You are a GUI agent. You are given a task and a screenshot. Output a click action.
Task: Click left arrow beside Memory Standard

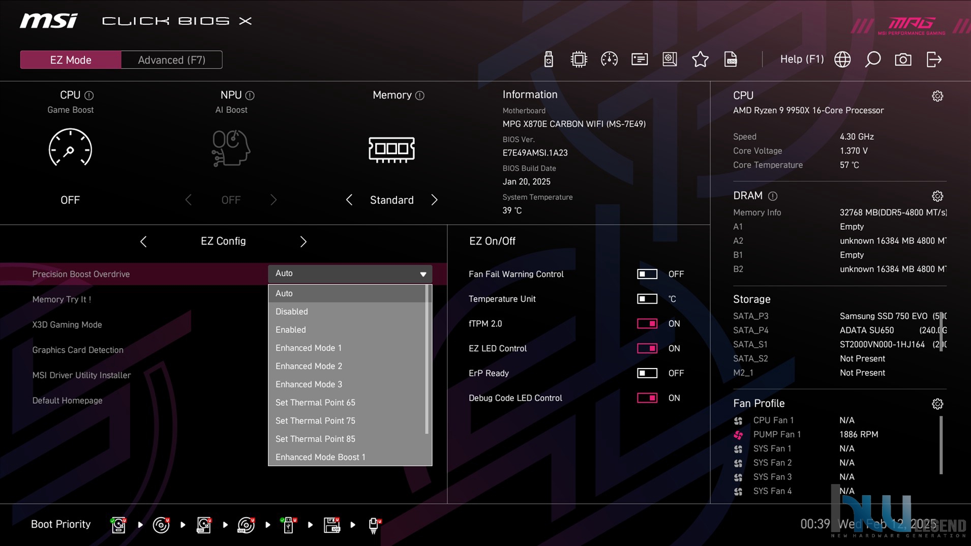coord(349,200)
